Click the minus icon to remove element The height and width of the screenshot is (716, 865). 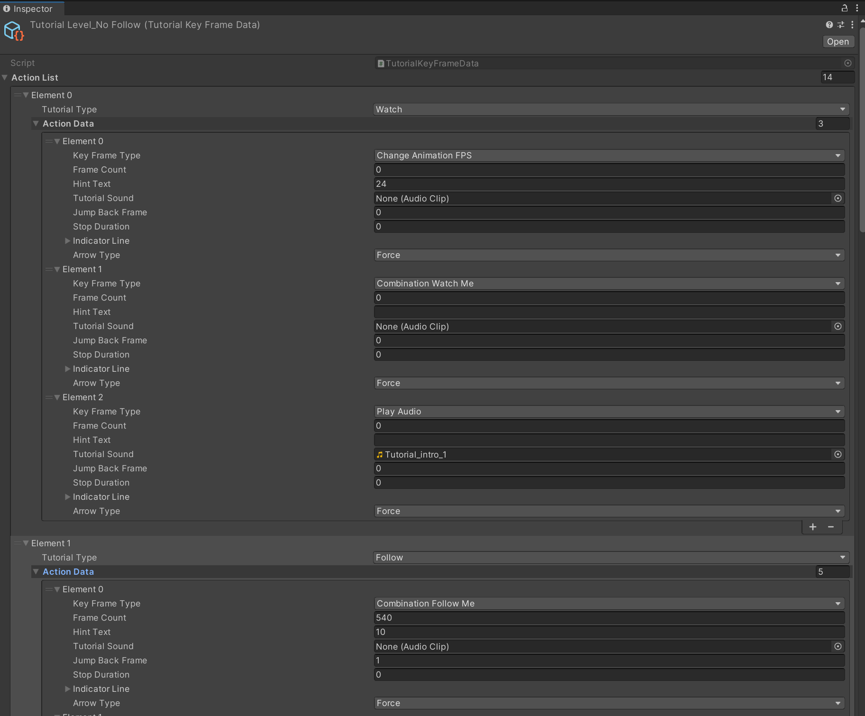[831, 527]
